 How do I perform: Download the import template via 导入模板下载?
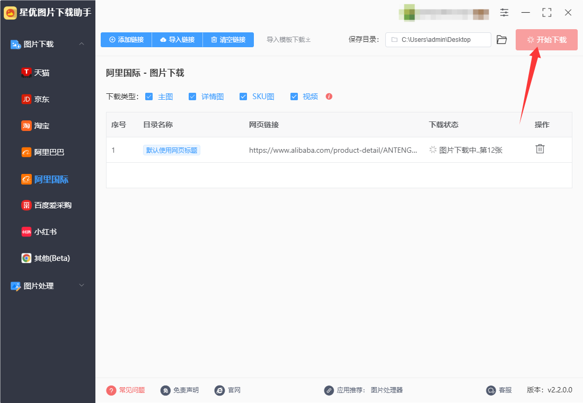pos(288,40)
